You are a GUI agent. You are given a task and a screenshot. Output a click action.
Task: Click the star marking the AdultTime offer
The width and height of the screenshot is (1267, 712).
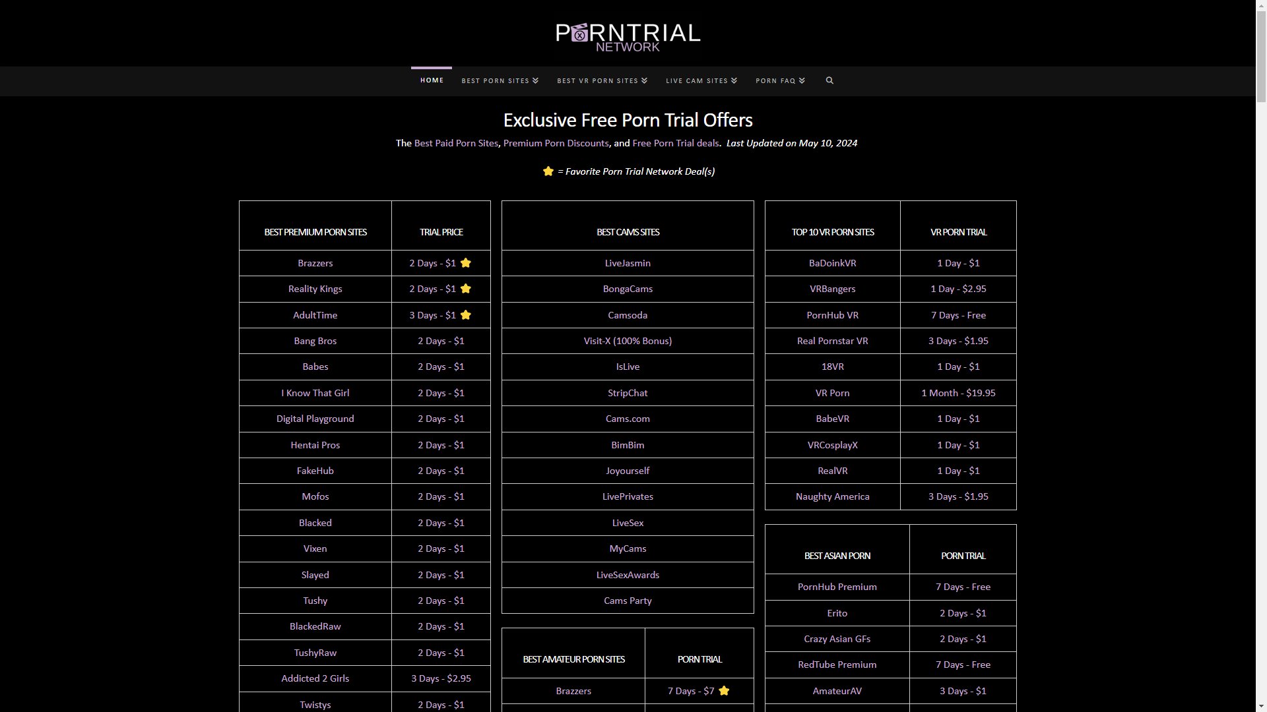click(x=467, y=315)
